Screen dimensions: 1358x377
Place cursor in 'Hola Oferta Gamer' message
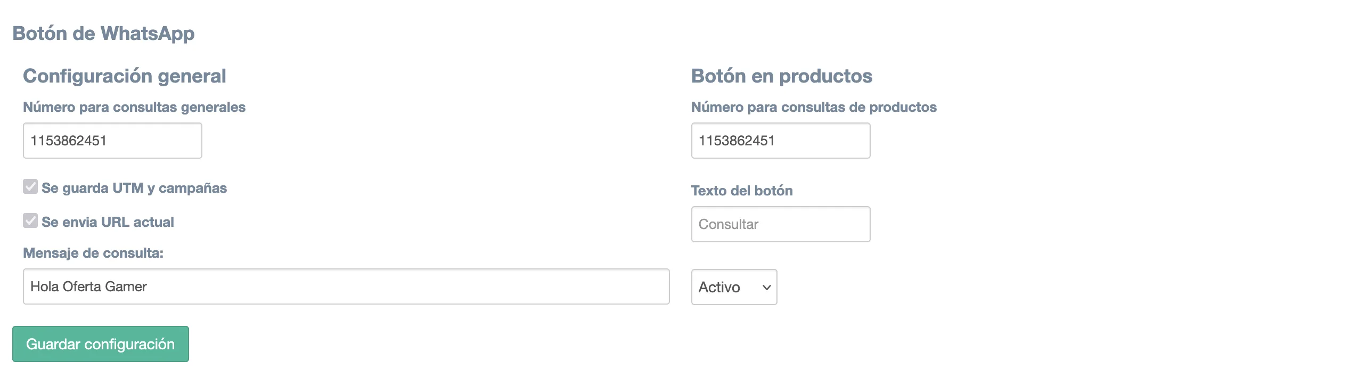pyautogui.click(x=346, y=286)
